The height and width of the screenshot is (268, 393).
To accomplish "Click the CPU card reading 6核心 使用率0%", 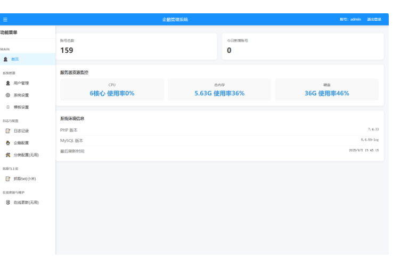I will pyautogui.click(x=112, y=90).
